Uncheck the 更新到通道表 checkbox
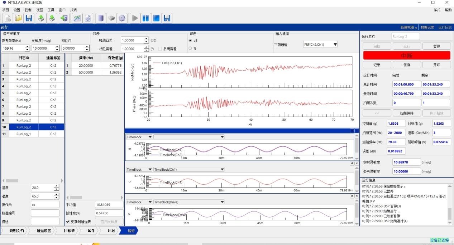This screenshot has height=245, width=454. click(x=67, y=222)
